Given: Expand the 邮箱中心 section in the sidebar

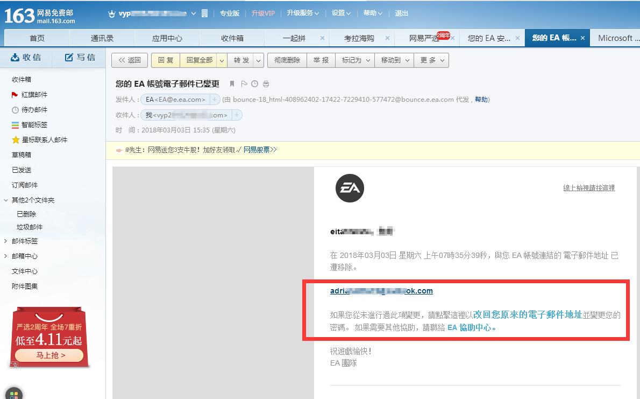Looking at the screenshot, I should pos(6,256).
